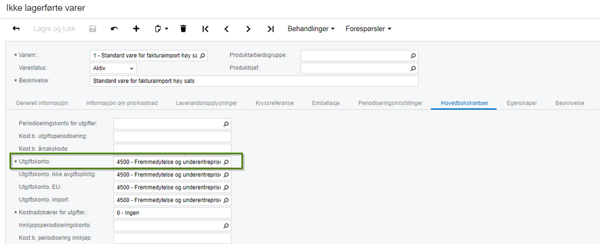The width and height of the screenshot is (600, 244).
Task: Open the clipboard copy-paste dropdown
Action: pos(162,29)
